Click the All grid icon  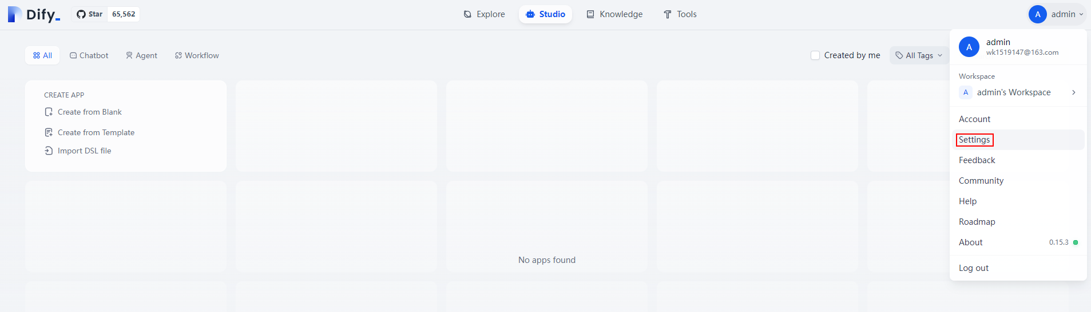coord(37,55)
